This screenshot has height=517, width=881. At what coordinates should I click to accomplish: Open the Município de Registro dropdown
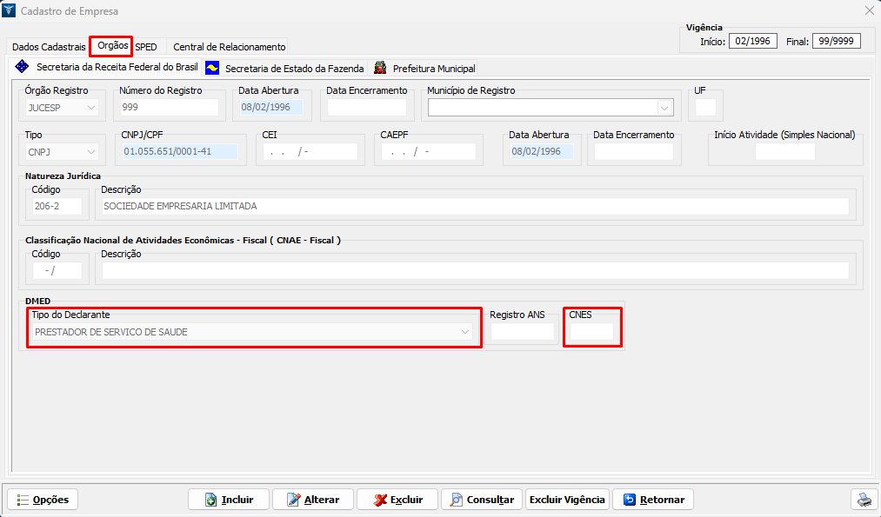click(664, 108)
